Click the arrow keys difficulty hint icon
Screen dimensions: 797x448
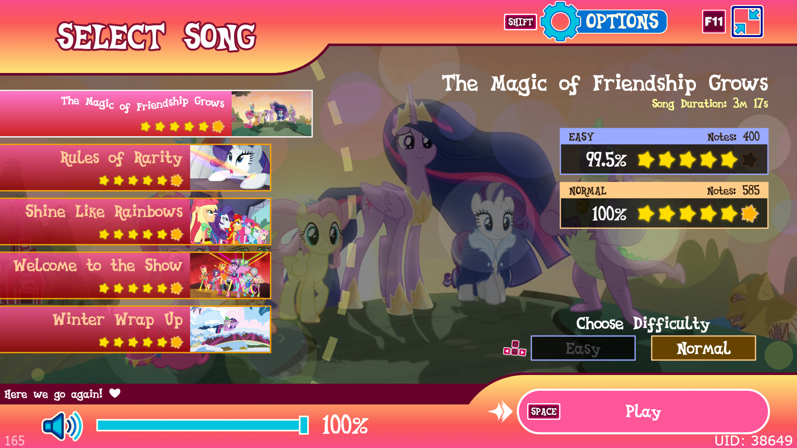tap(515, 348)
